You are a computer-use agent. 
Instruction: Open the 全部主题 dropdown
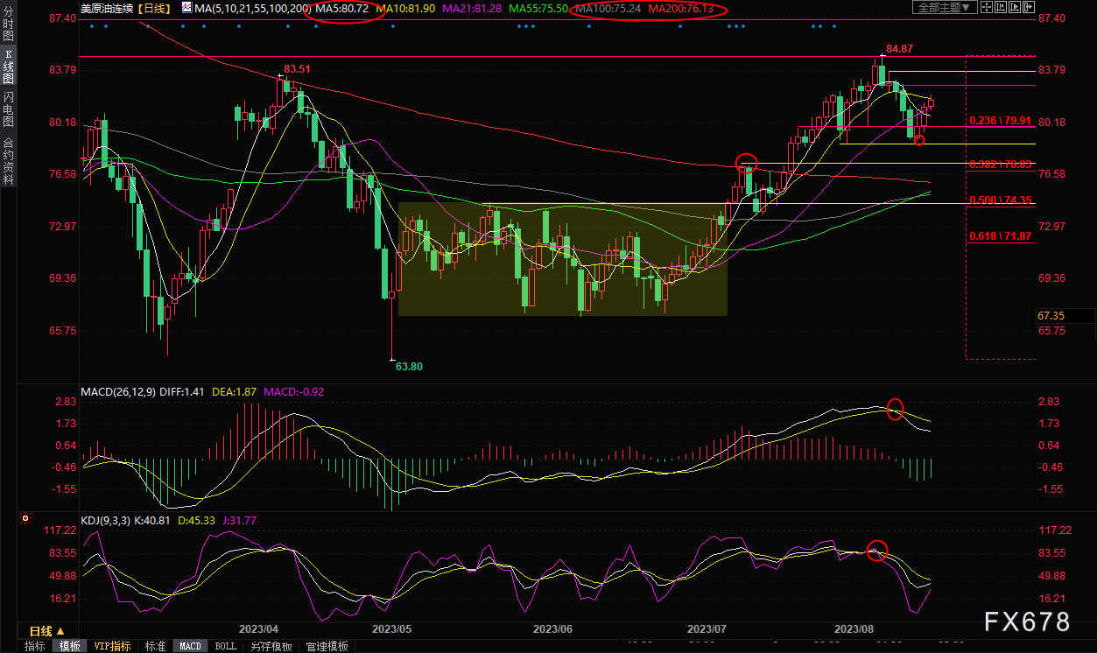942,7
